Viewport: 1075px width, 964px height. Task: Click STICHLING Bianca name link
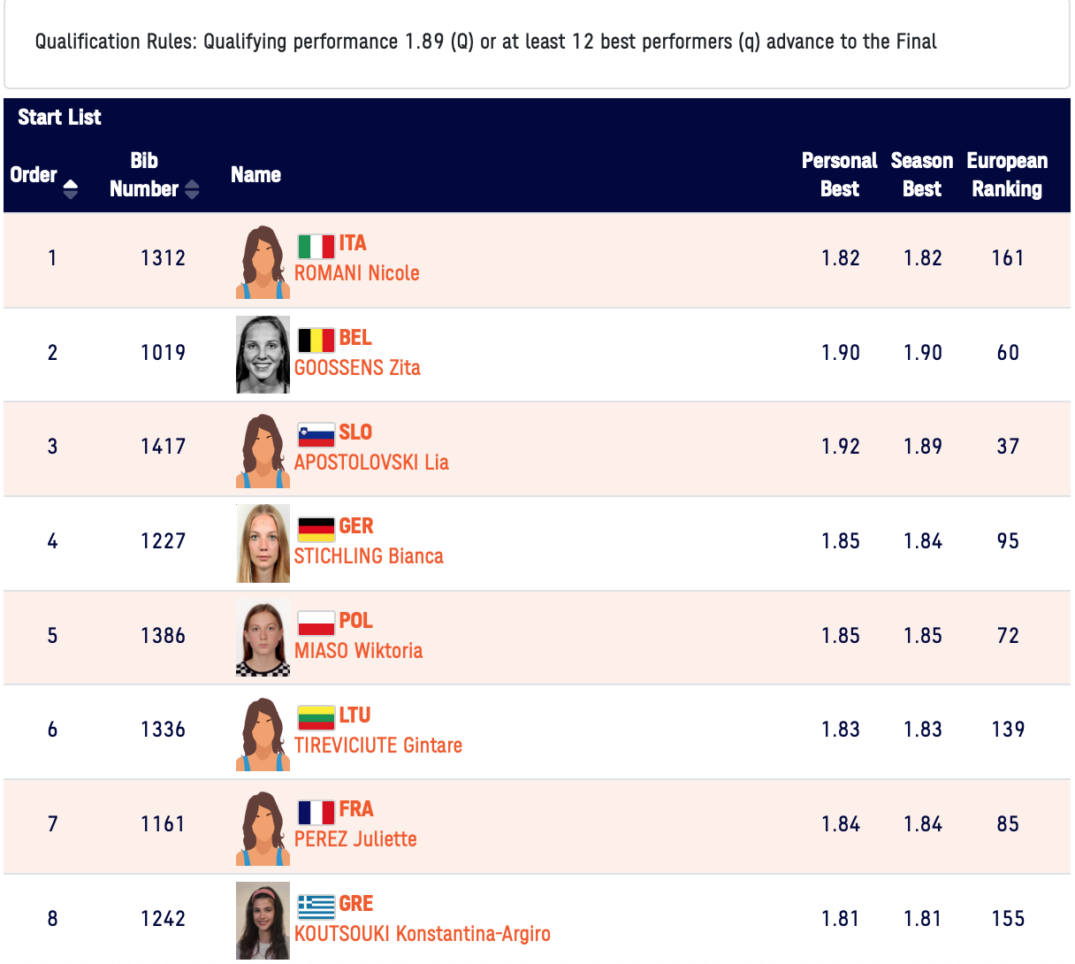click(369, 556)
